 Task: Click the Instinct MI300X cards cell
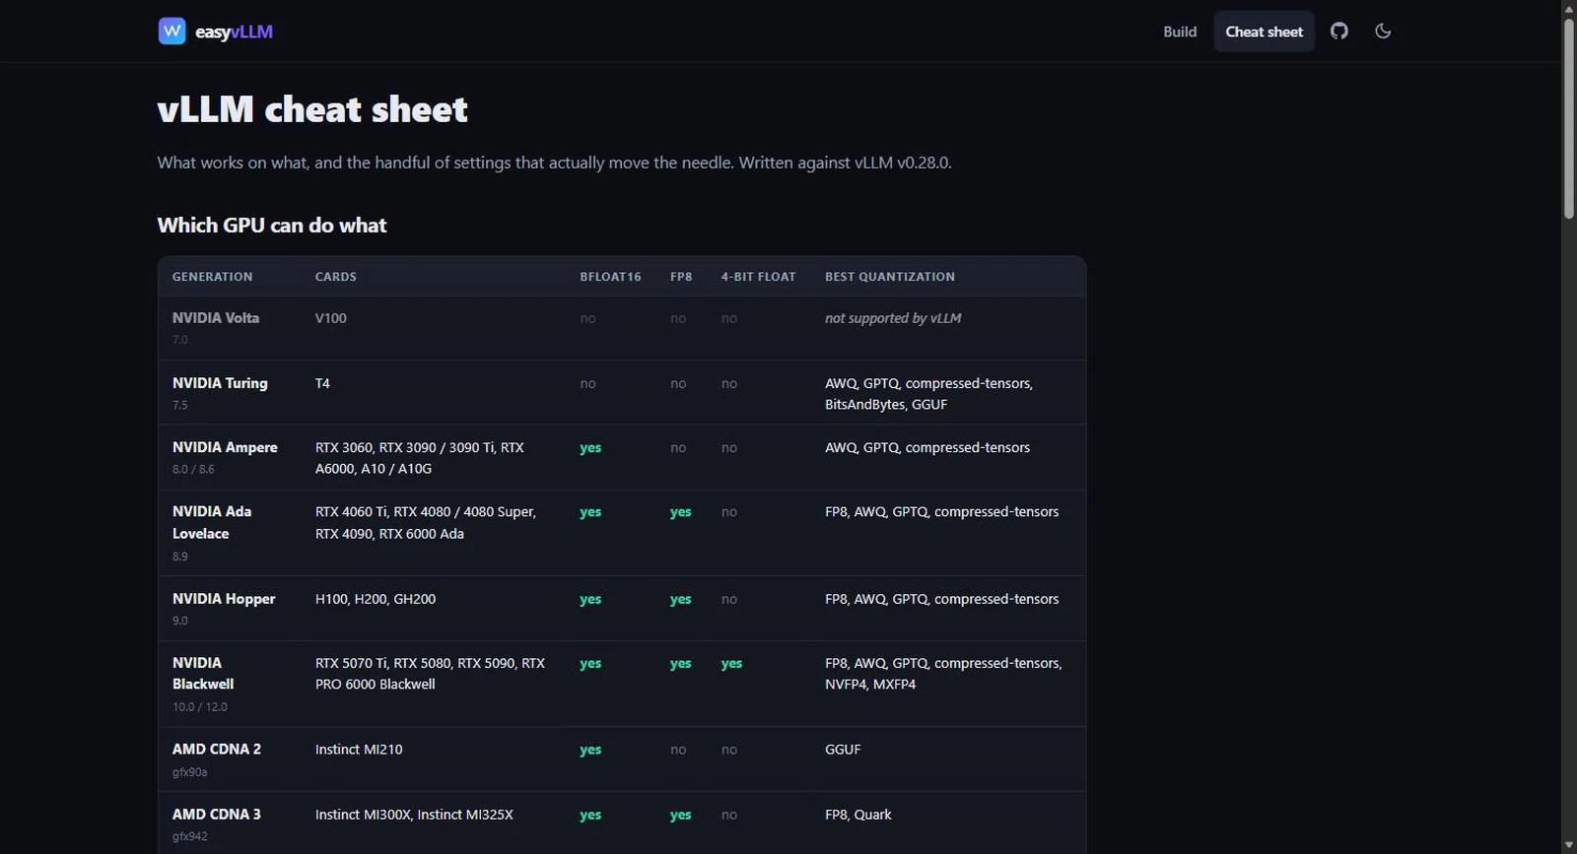414,815
